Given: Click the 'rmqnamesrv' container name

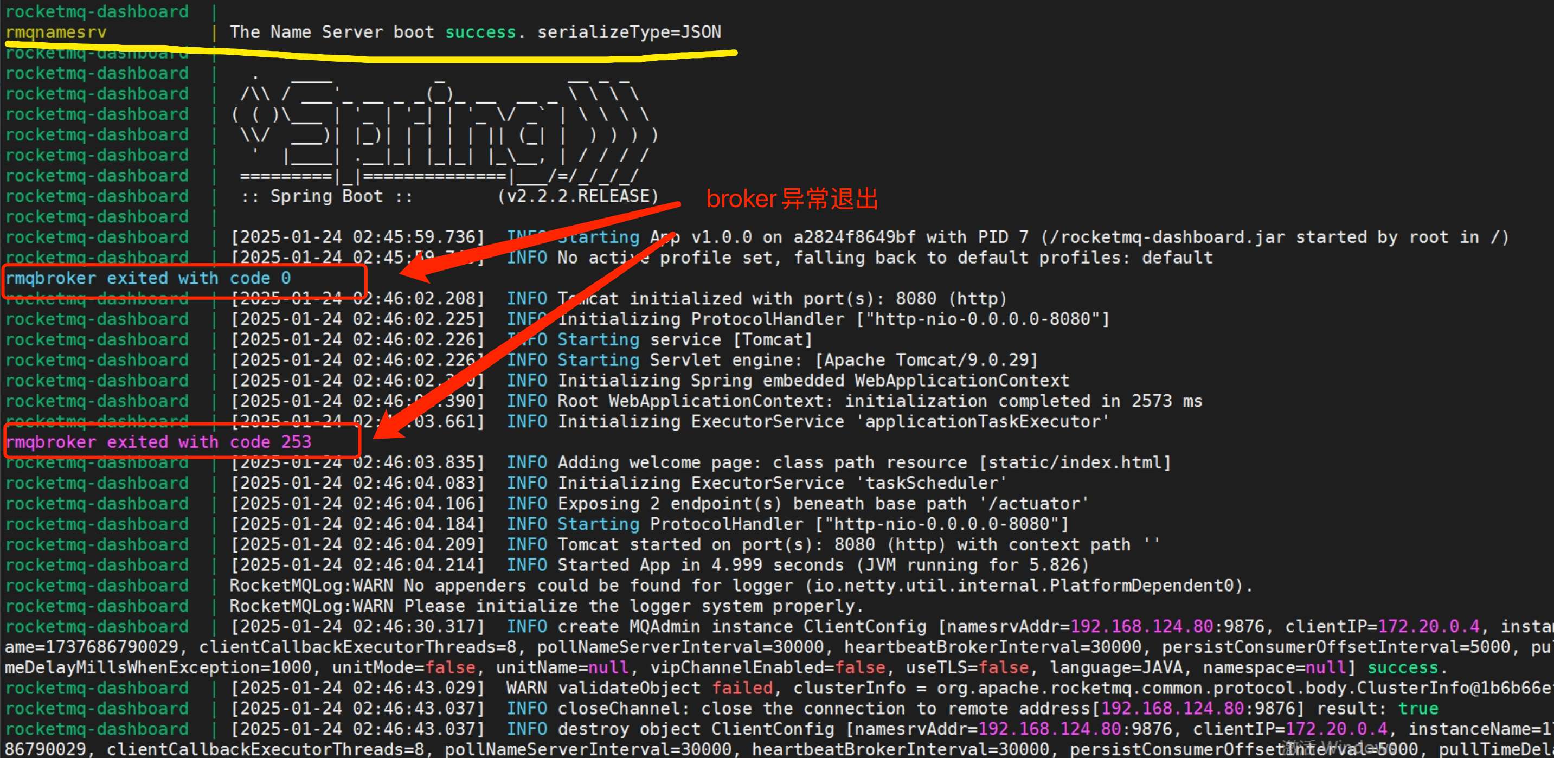Looking at the screenshot, I should coord(56,33).
